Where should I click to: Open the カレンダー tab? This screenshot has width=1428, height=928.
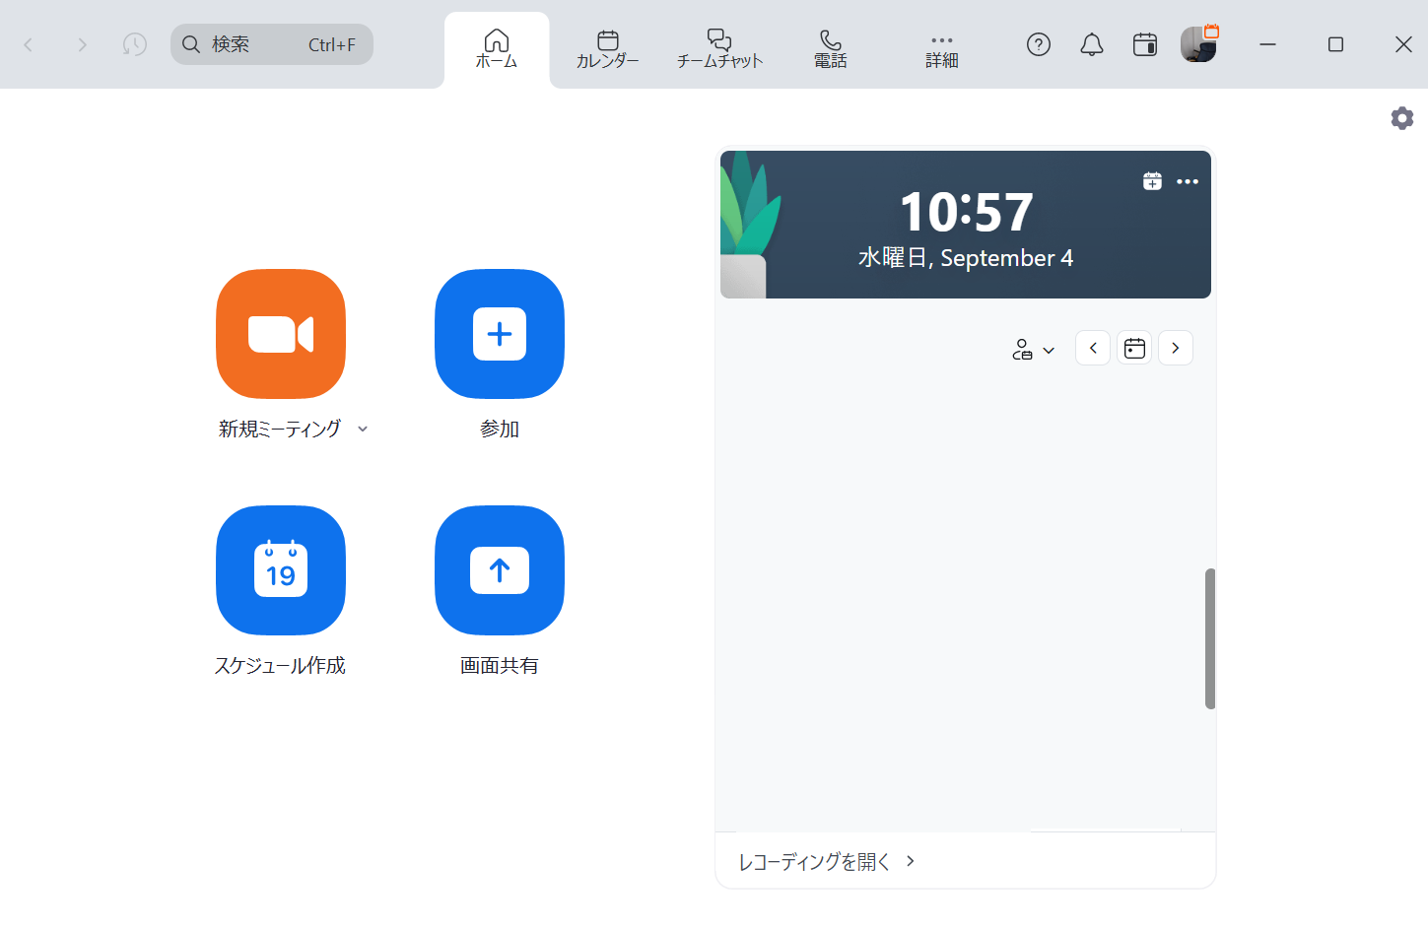click(608, 48)
